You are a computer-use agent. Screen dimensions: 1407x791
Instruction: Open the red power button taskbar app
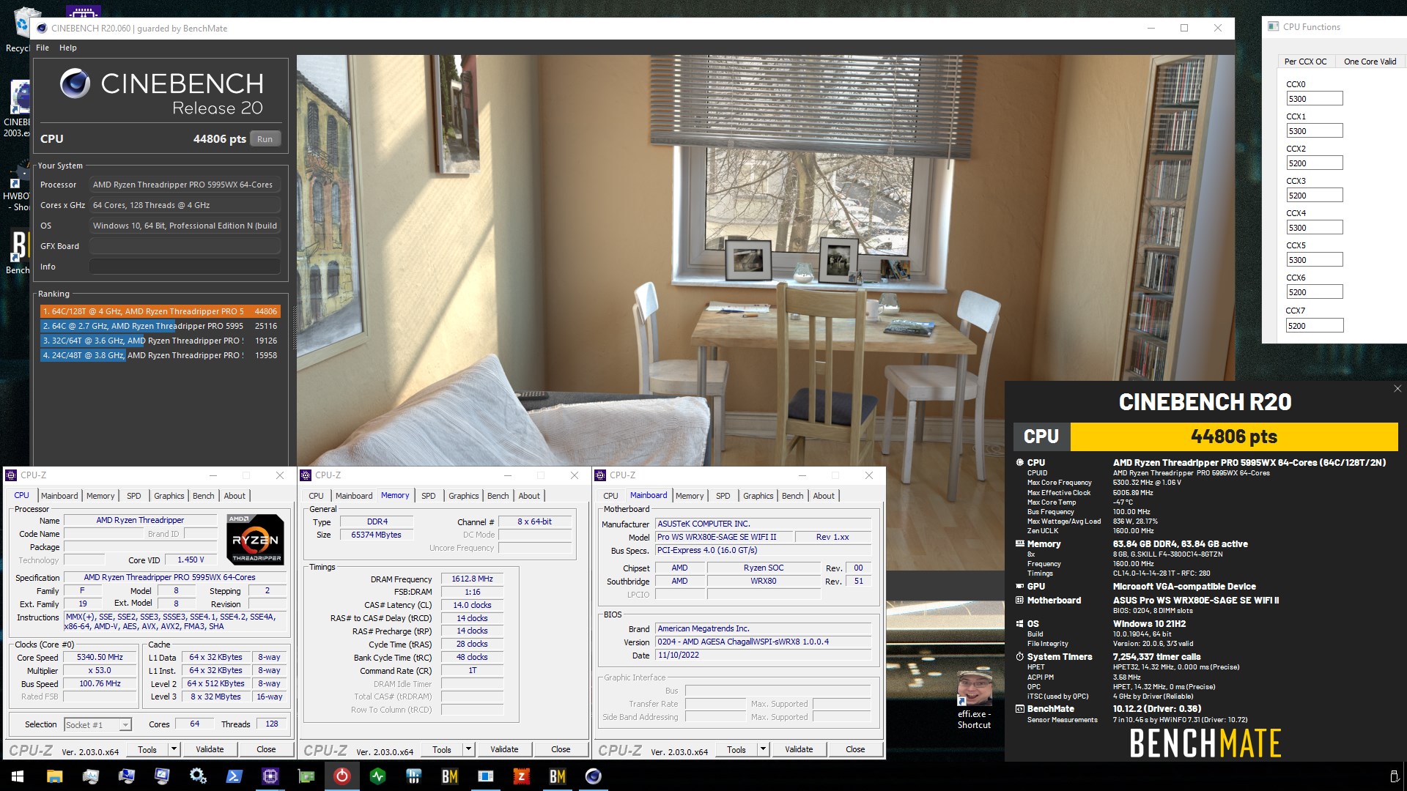tap(342, 776)
